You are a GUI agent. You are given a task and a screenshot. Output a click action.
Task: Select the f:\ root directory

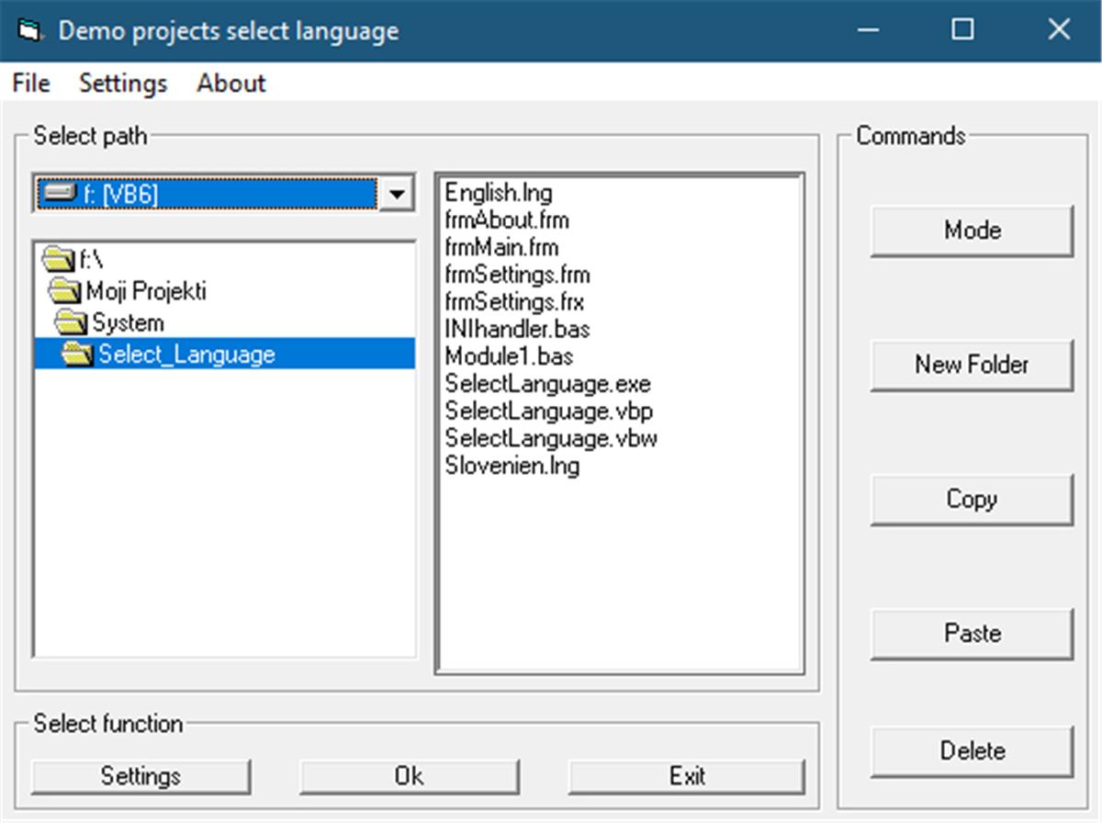pos(224,262)
